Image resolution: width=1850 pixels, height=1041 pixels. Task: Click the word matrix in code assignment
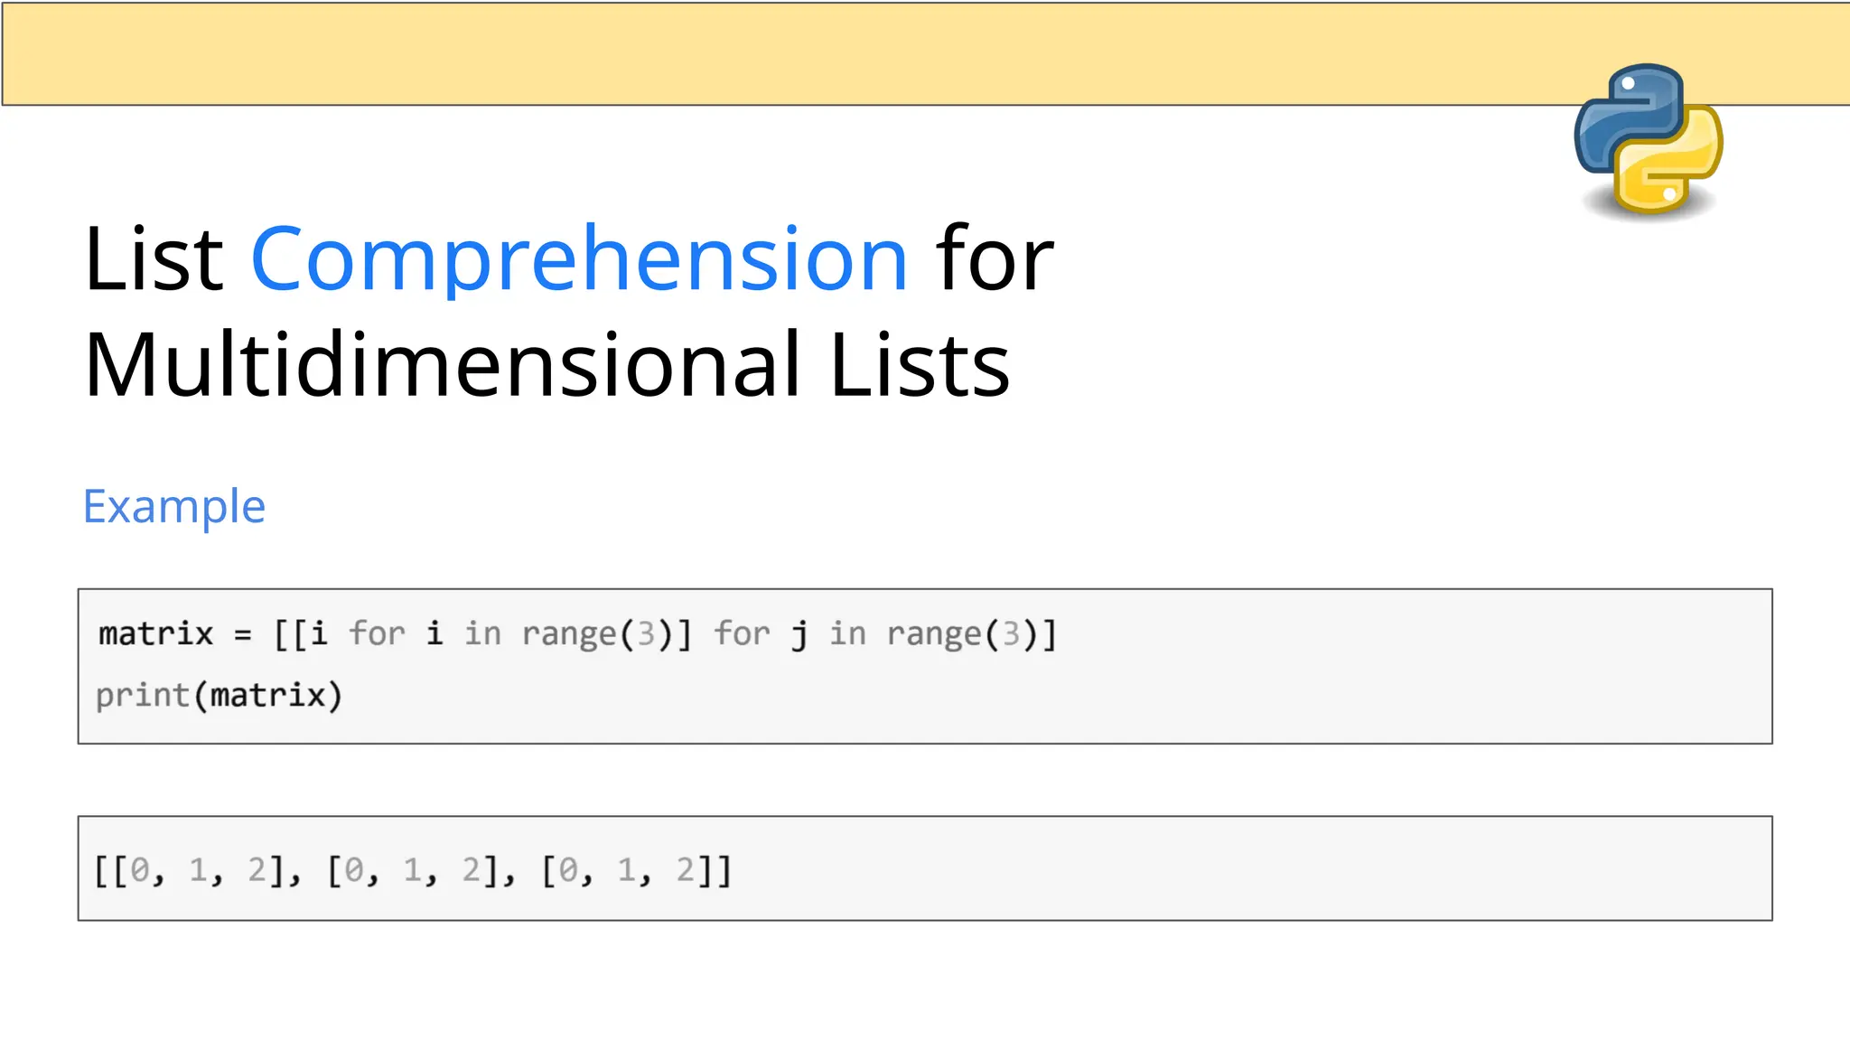[156, 633]
